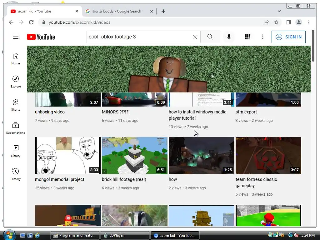Open brick hill footage (real) title

pos(124,179)
